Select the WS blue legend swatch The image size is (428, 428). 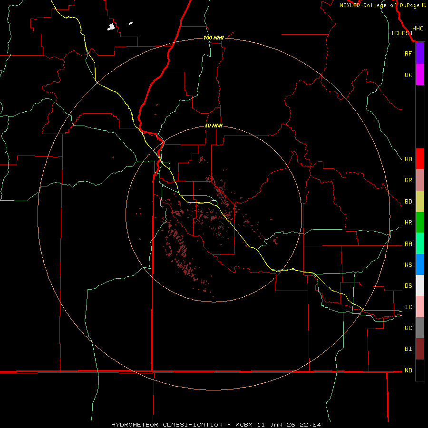pos(420,264)
